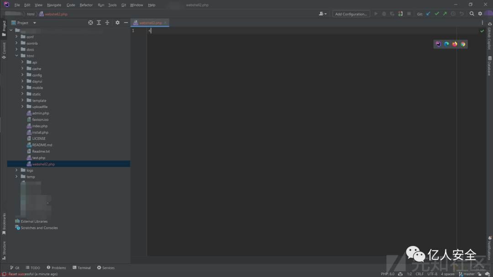Open the TODO tool window button
The height and width of the screenshot is (277, 493).
33,267
